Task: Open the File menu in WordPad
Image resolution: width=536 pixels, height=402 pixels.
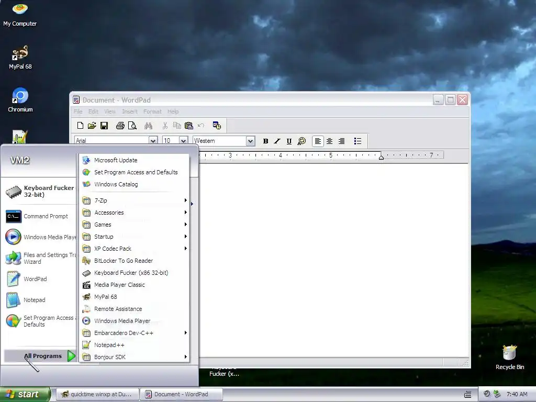Action: click(78, 111)
